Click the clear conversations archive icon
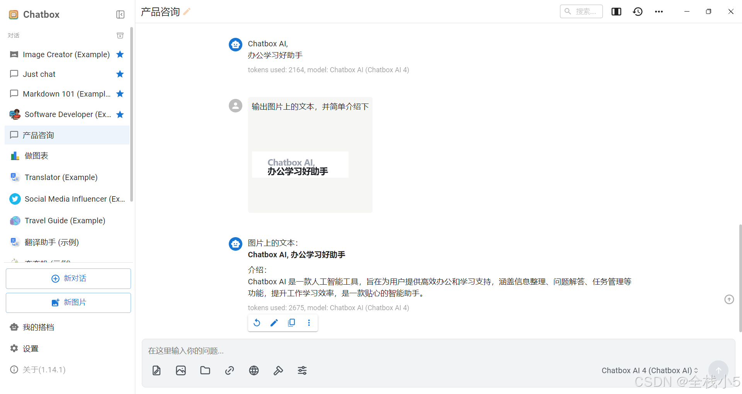742x394 pixels. pos(120,36)
